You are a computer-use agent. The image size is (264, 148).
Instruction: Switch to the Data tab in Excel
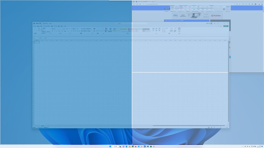(x=55, y=26)
